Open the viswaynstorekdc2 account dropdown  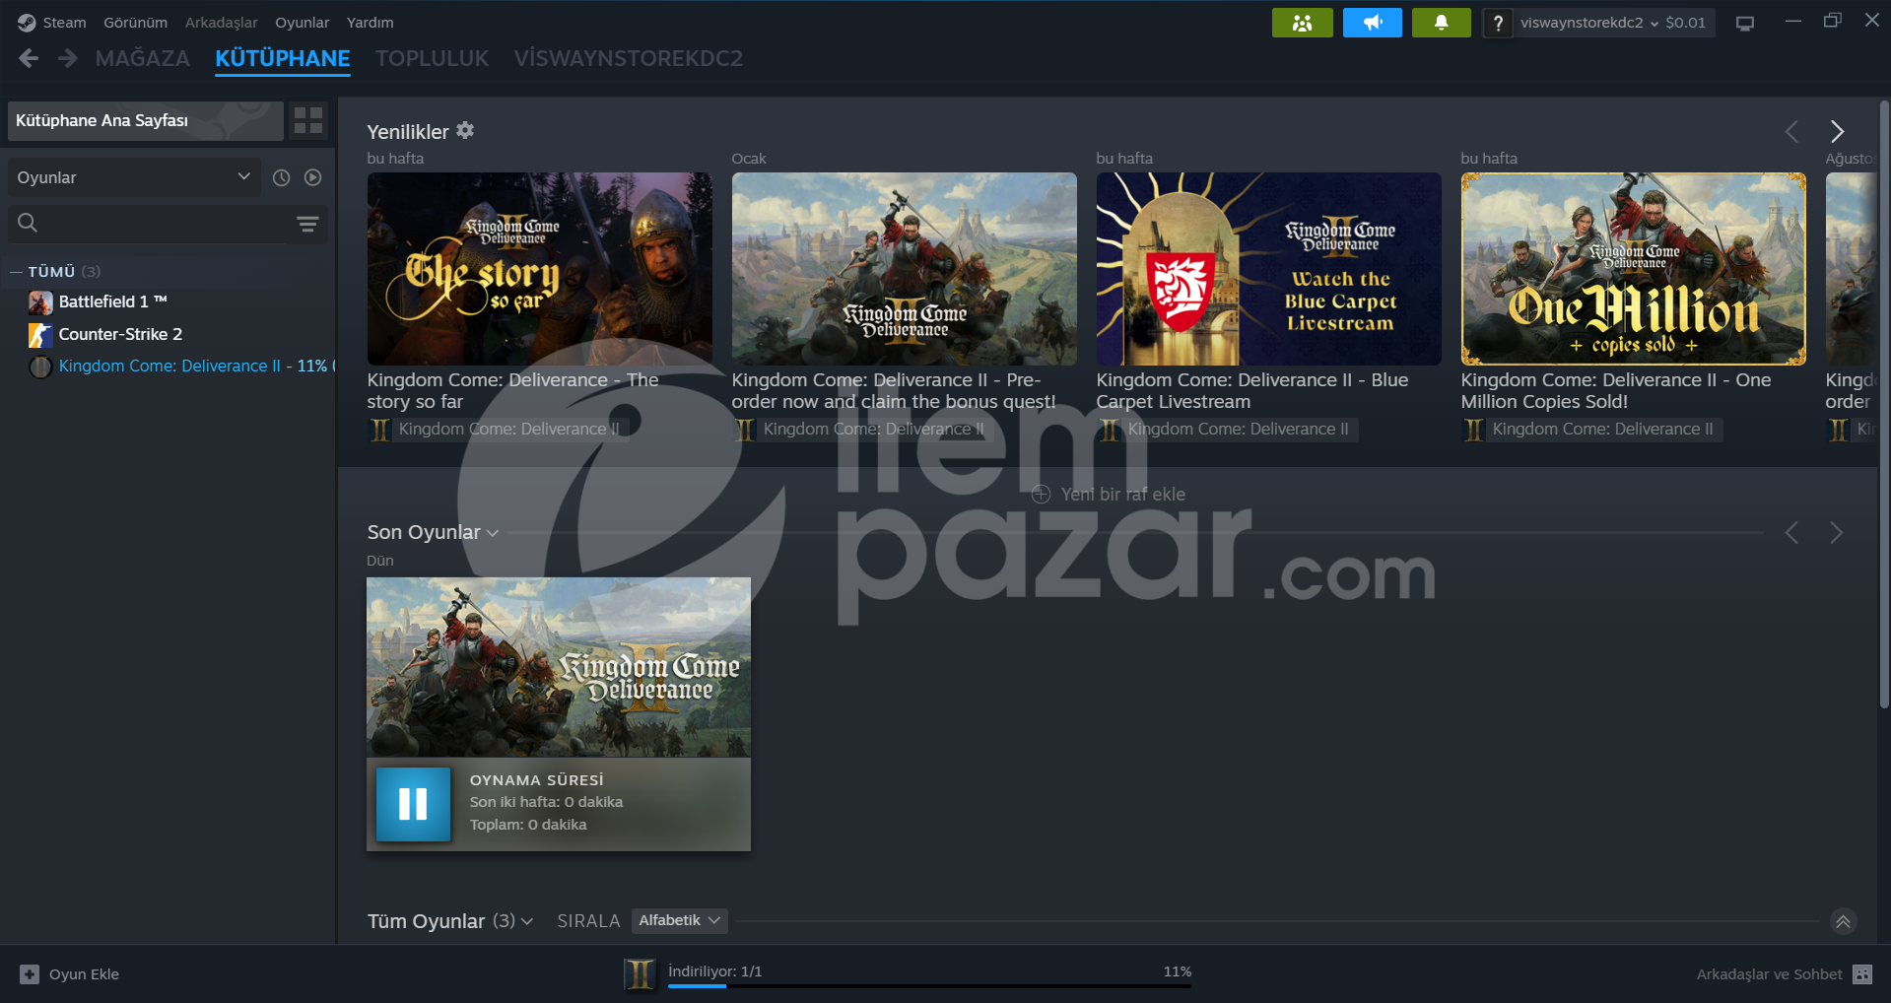pyautogui.click(x=1589, y=23)
